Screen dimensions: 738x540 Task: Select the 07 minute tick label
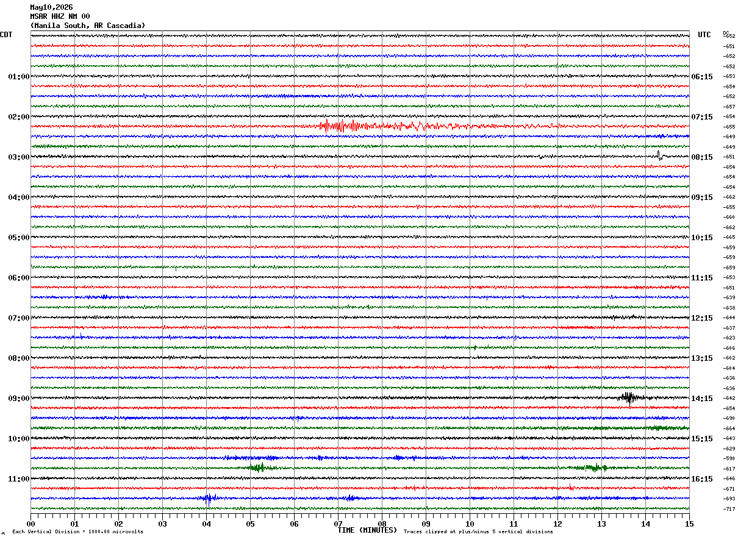point(338,524)
